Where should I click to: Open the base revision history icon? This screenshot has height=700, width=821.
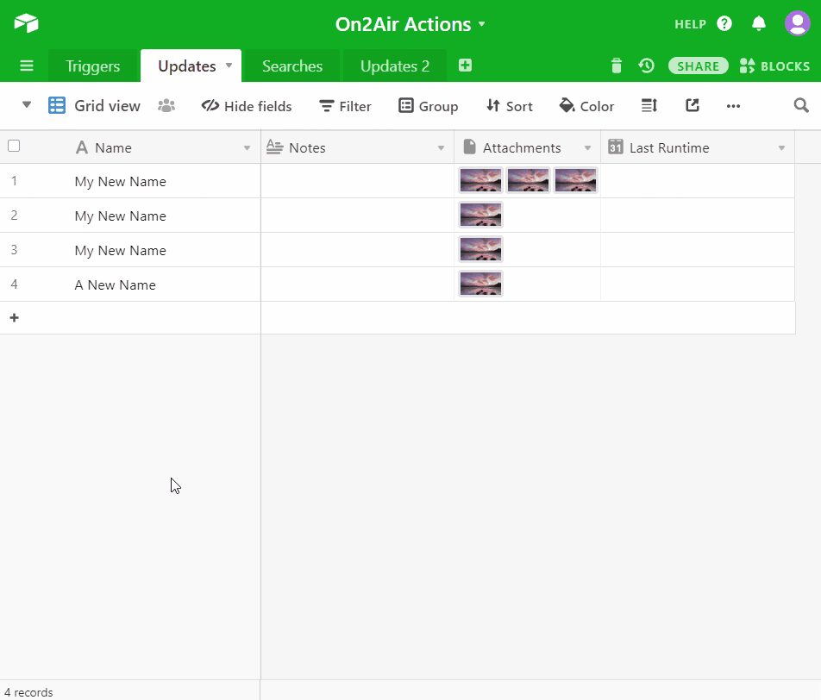646,66
